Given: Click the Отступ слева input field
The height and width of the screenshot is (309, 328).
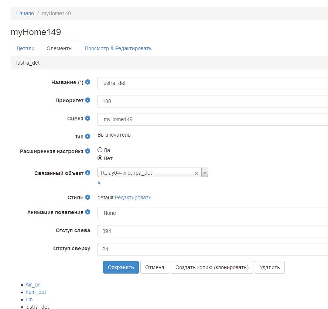Looking at the screenshot, I should [212, 231].
